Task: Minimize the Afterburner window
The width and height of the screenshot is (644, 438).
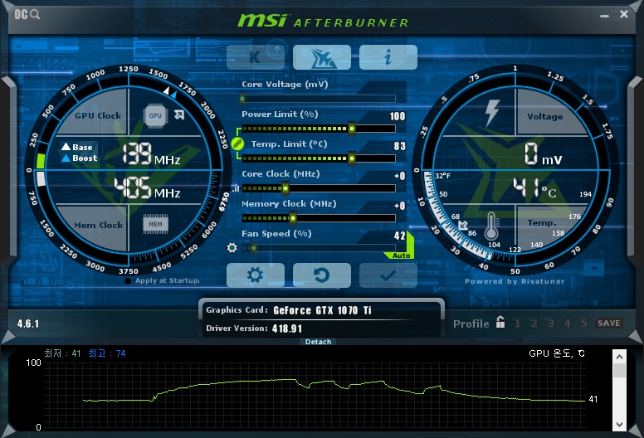Action: tap(604, 16)
